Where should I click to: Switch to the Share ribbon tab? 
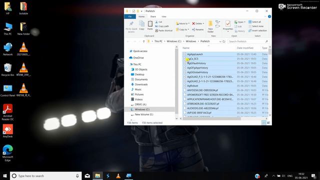(153, 16)
